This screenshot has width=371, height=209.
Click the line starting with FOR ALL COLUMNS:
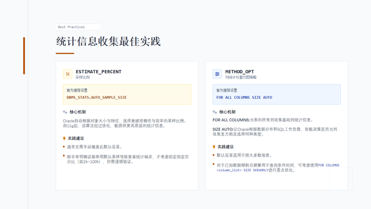264,120
